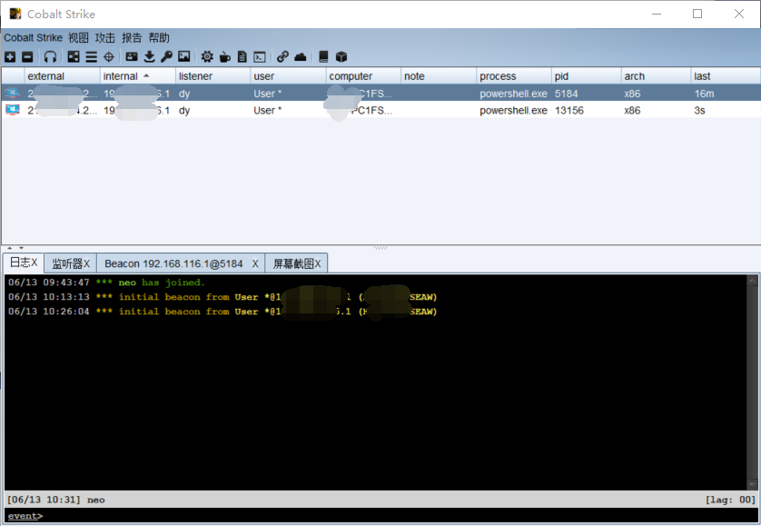
Task: Open credentials ID card icon
Action: point(132,57)
